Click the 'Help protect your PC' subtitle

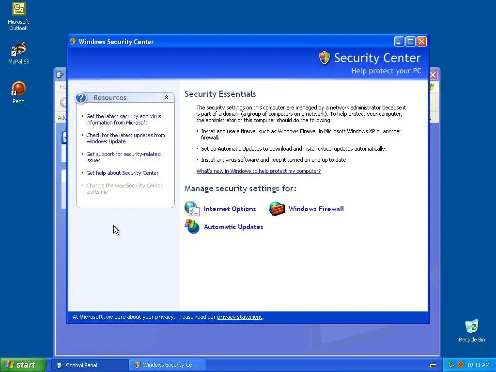tap(386, 71)
